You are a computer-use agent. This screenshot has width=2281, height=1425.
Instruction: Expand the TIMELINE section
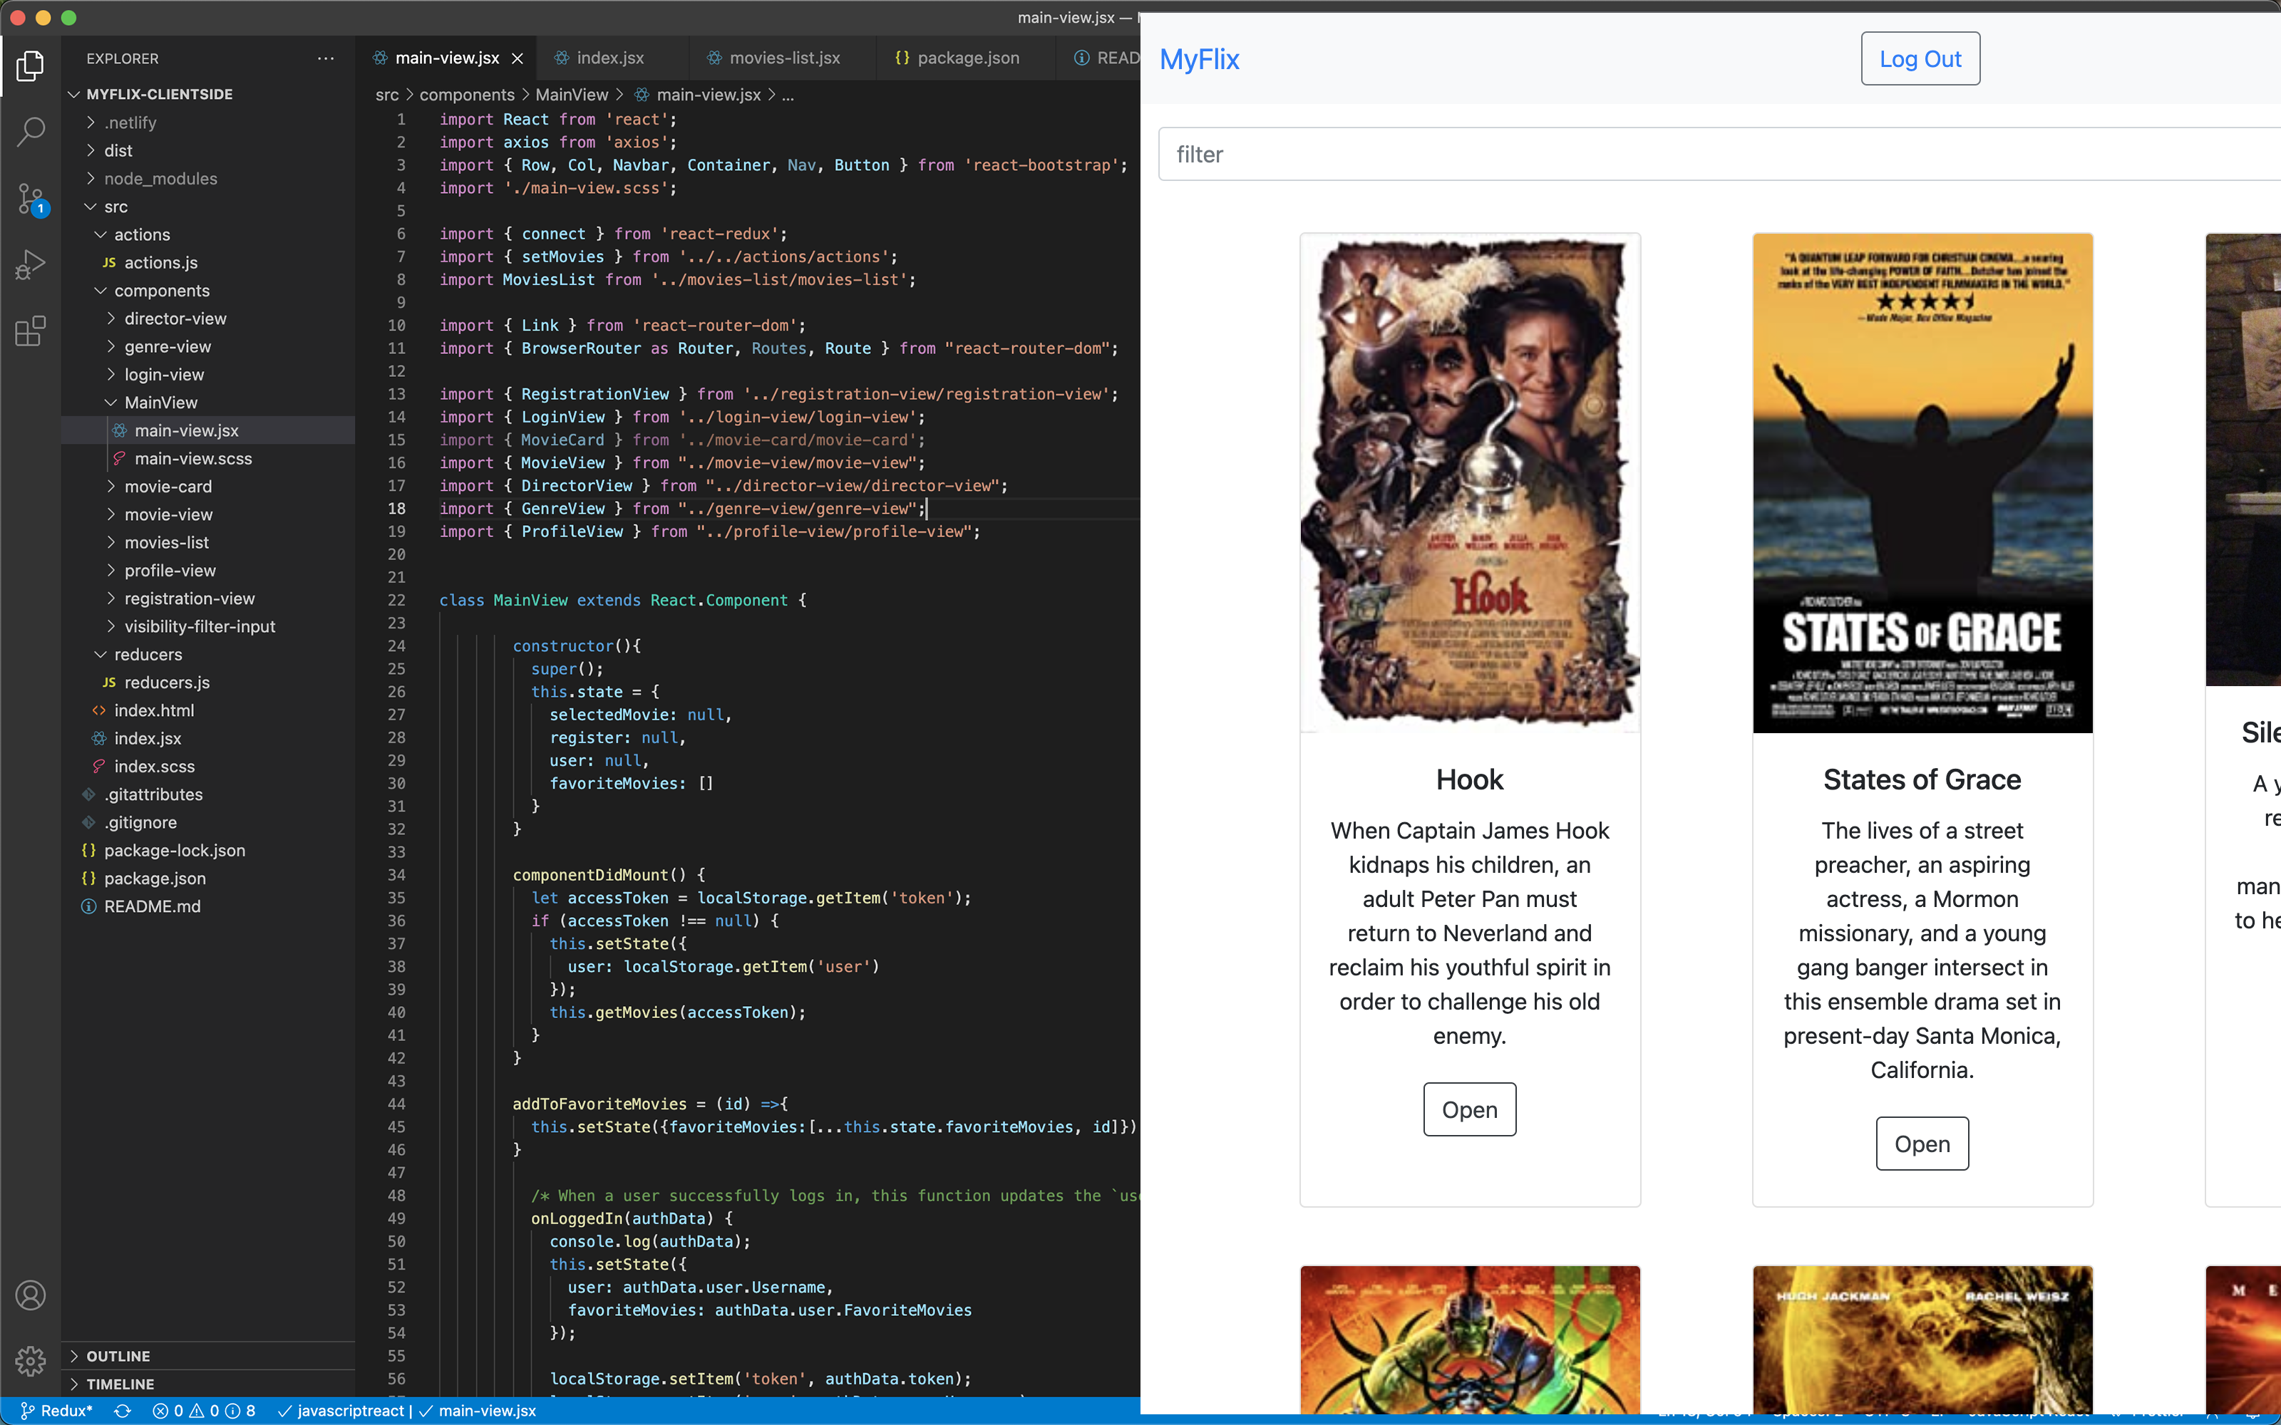coord(74,1384)
